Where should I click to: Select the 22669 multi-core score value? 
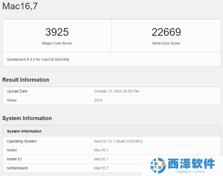point(166,32)
